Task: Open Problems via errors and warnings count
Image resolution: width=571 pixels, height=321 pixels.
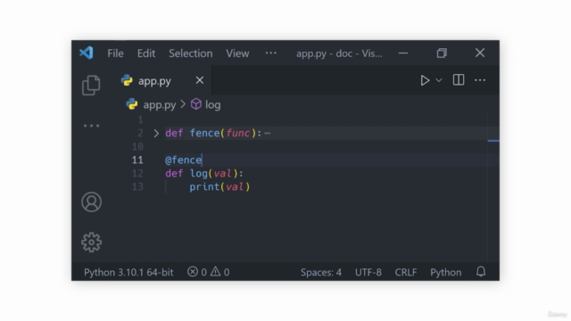Action: [208, 272]
